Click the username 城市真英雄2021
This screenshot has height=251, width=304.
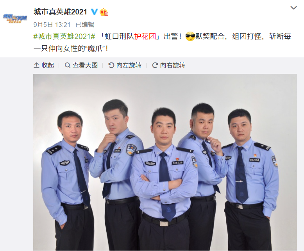click(x=60, y=12)
